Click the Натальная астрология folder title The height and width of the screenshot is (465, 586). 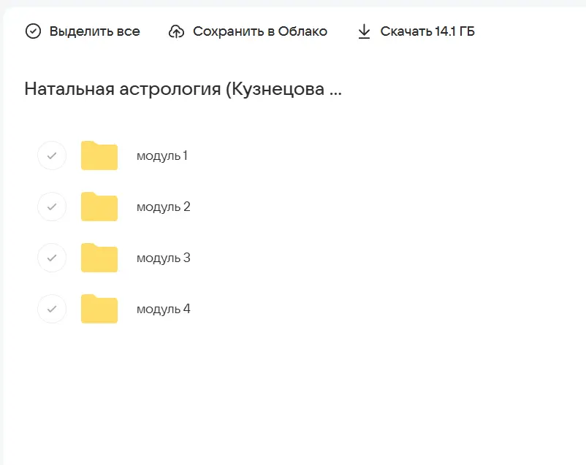(x=183, y=88)
